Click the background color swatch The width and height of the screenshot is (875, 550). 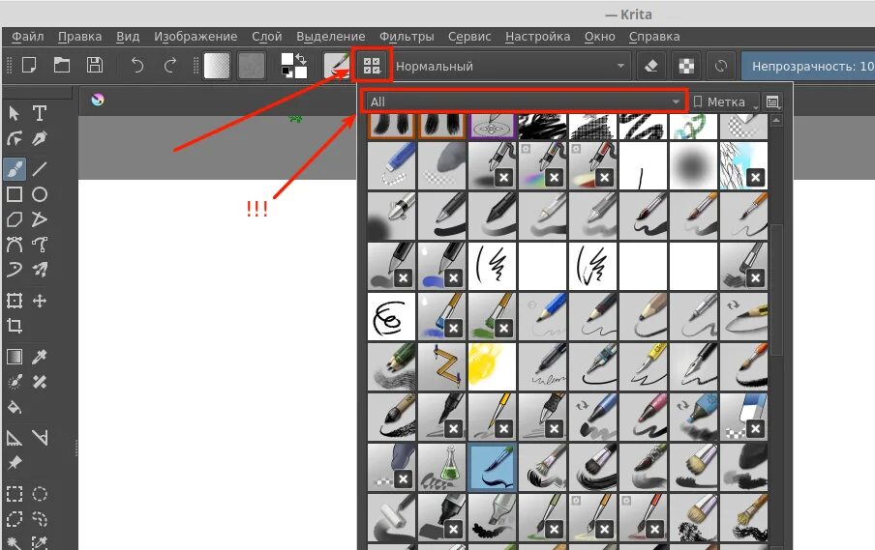pos(301,72)
